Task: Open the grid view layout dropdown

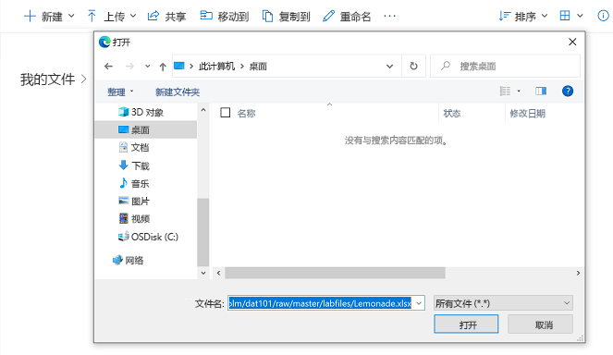Action: click(571, 16)
